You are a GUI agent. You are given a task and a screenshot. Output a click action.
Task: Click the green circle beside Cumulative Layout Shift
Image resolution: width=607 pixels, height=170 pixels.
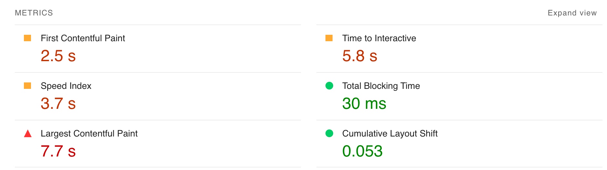click(x=329, y=133)
